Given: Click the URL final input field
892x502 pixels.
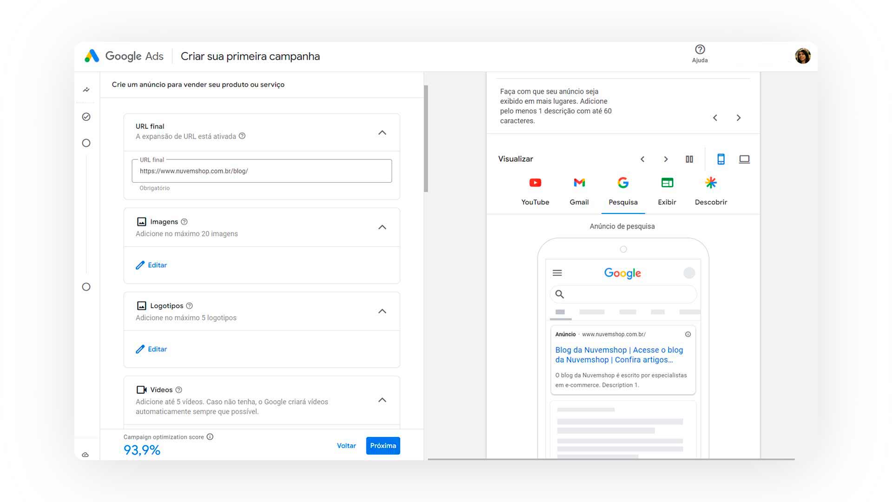Looking at the screenshot, I should (261, 171).
